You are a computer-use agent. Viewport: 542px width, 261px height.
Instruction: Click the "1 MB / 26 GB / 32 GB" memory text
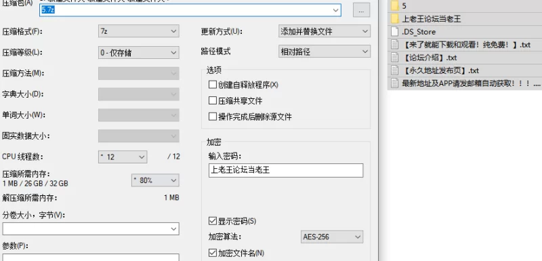[35, 184]
